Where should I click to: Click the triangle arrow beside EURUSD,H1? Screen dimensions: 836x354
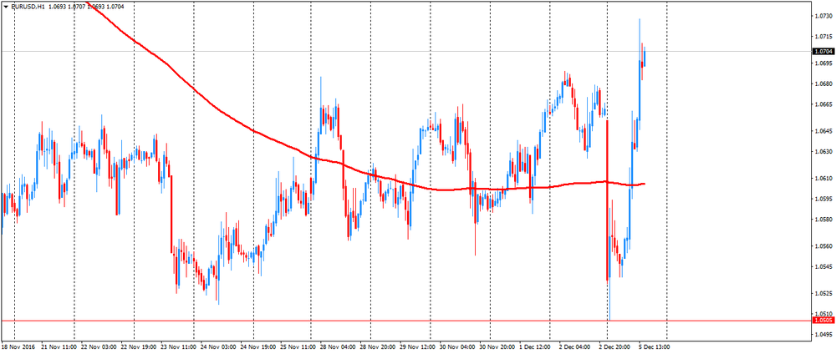(x=5, y=7)
